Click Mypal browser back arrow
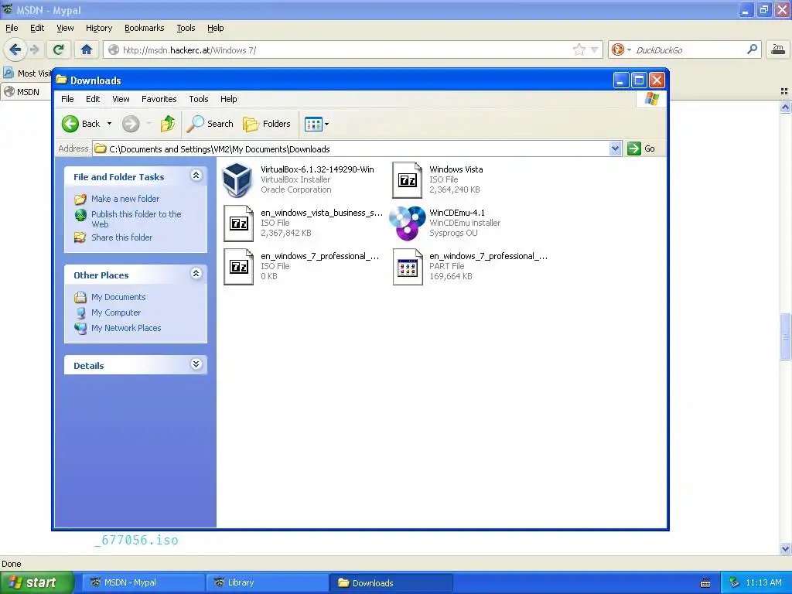 tap(15, 49)
